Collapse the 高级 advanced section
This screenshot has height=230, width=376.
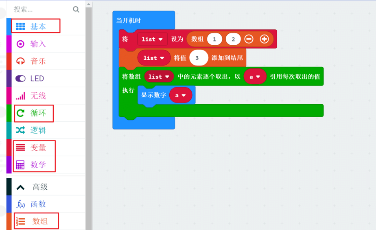point(20,187)
